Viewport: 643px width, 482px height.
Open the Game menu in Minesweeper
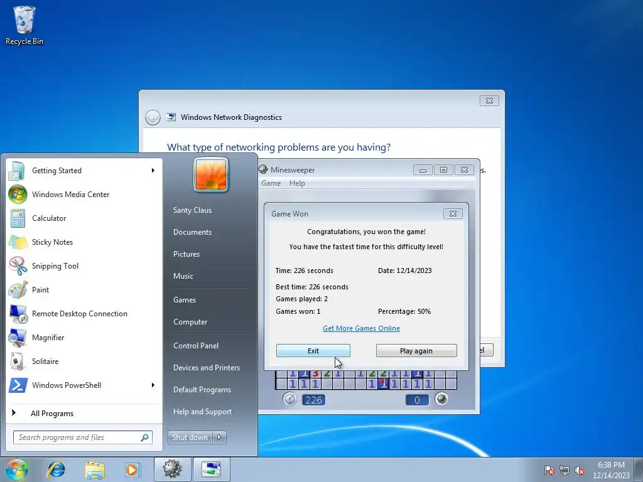click(x=271, y=183)
